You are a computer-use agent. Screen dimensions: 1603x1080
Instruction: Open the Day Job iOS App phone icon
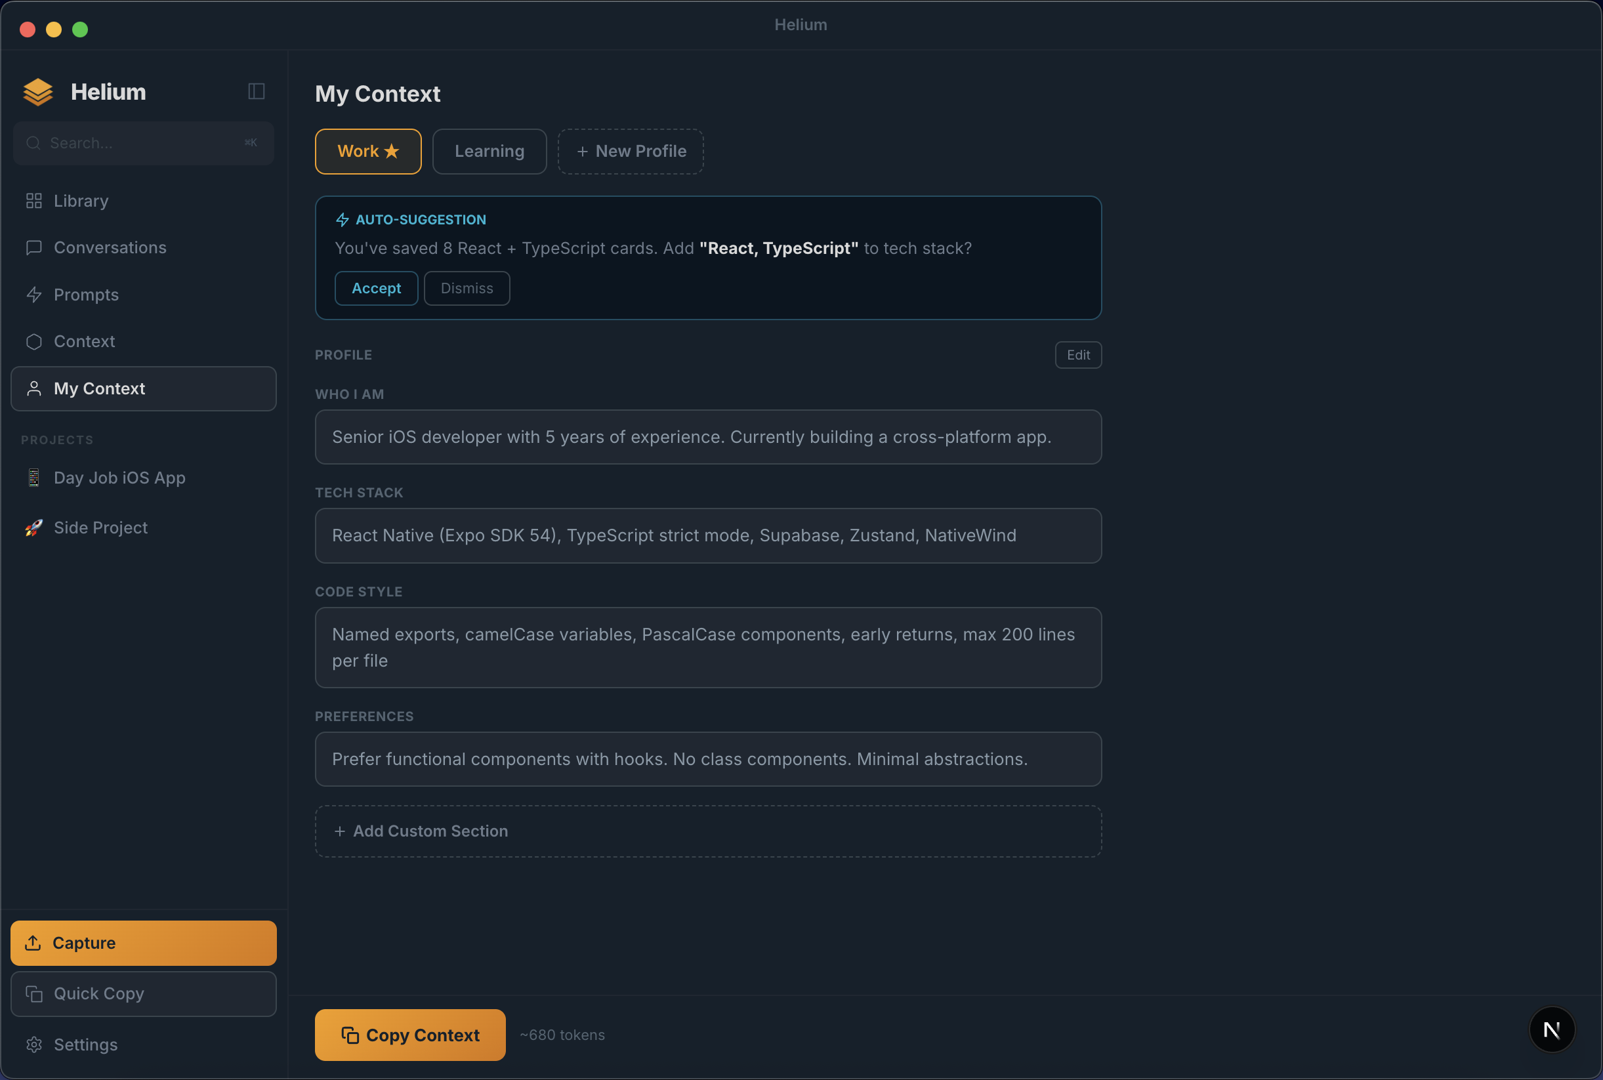pyautogui.click(x=32, y=477)
